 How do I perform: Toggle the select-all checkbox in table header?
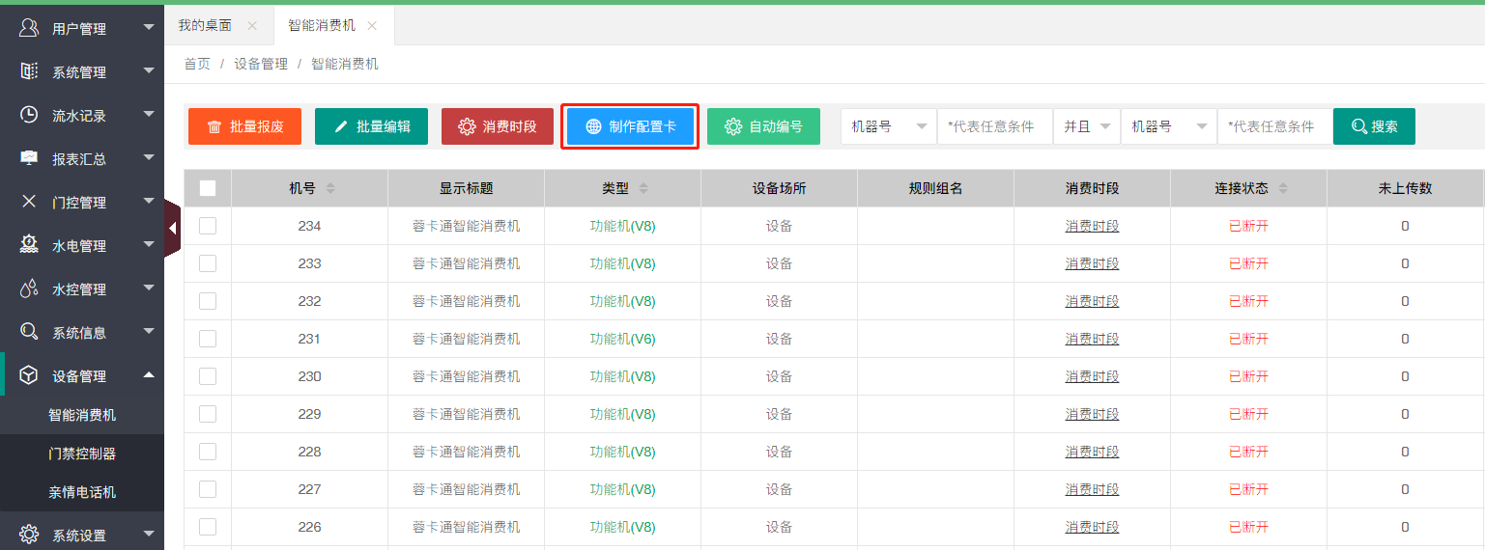click(208, 188)
